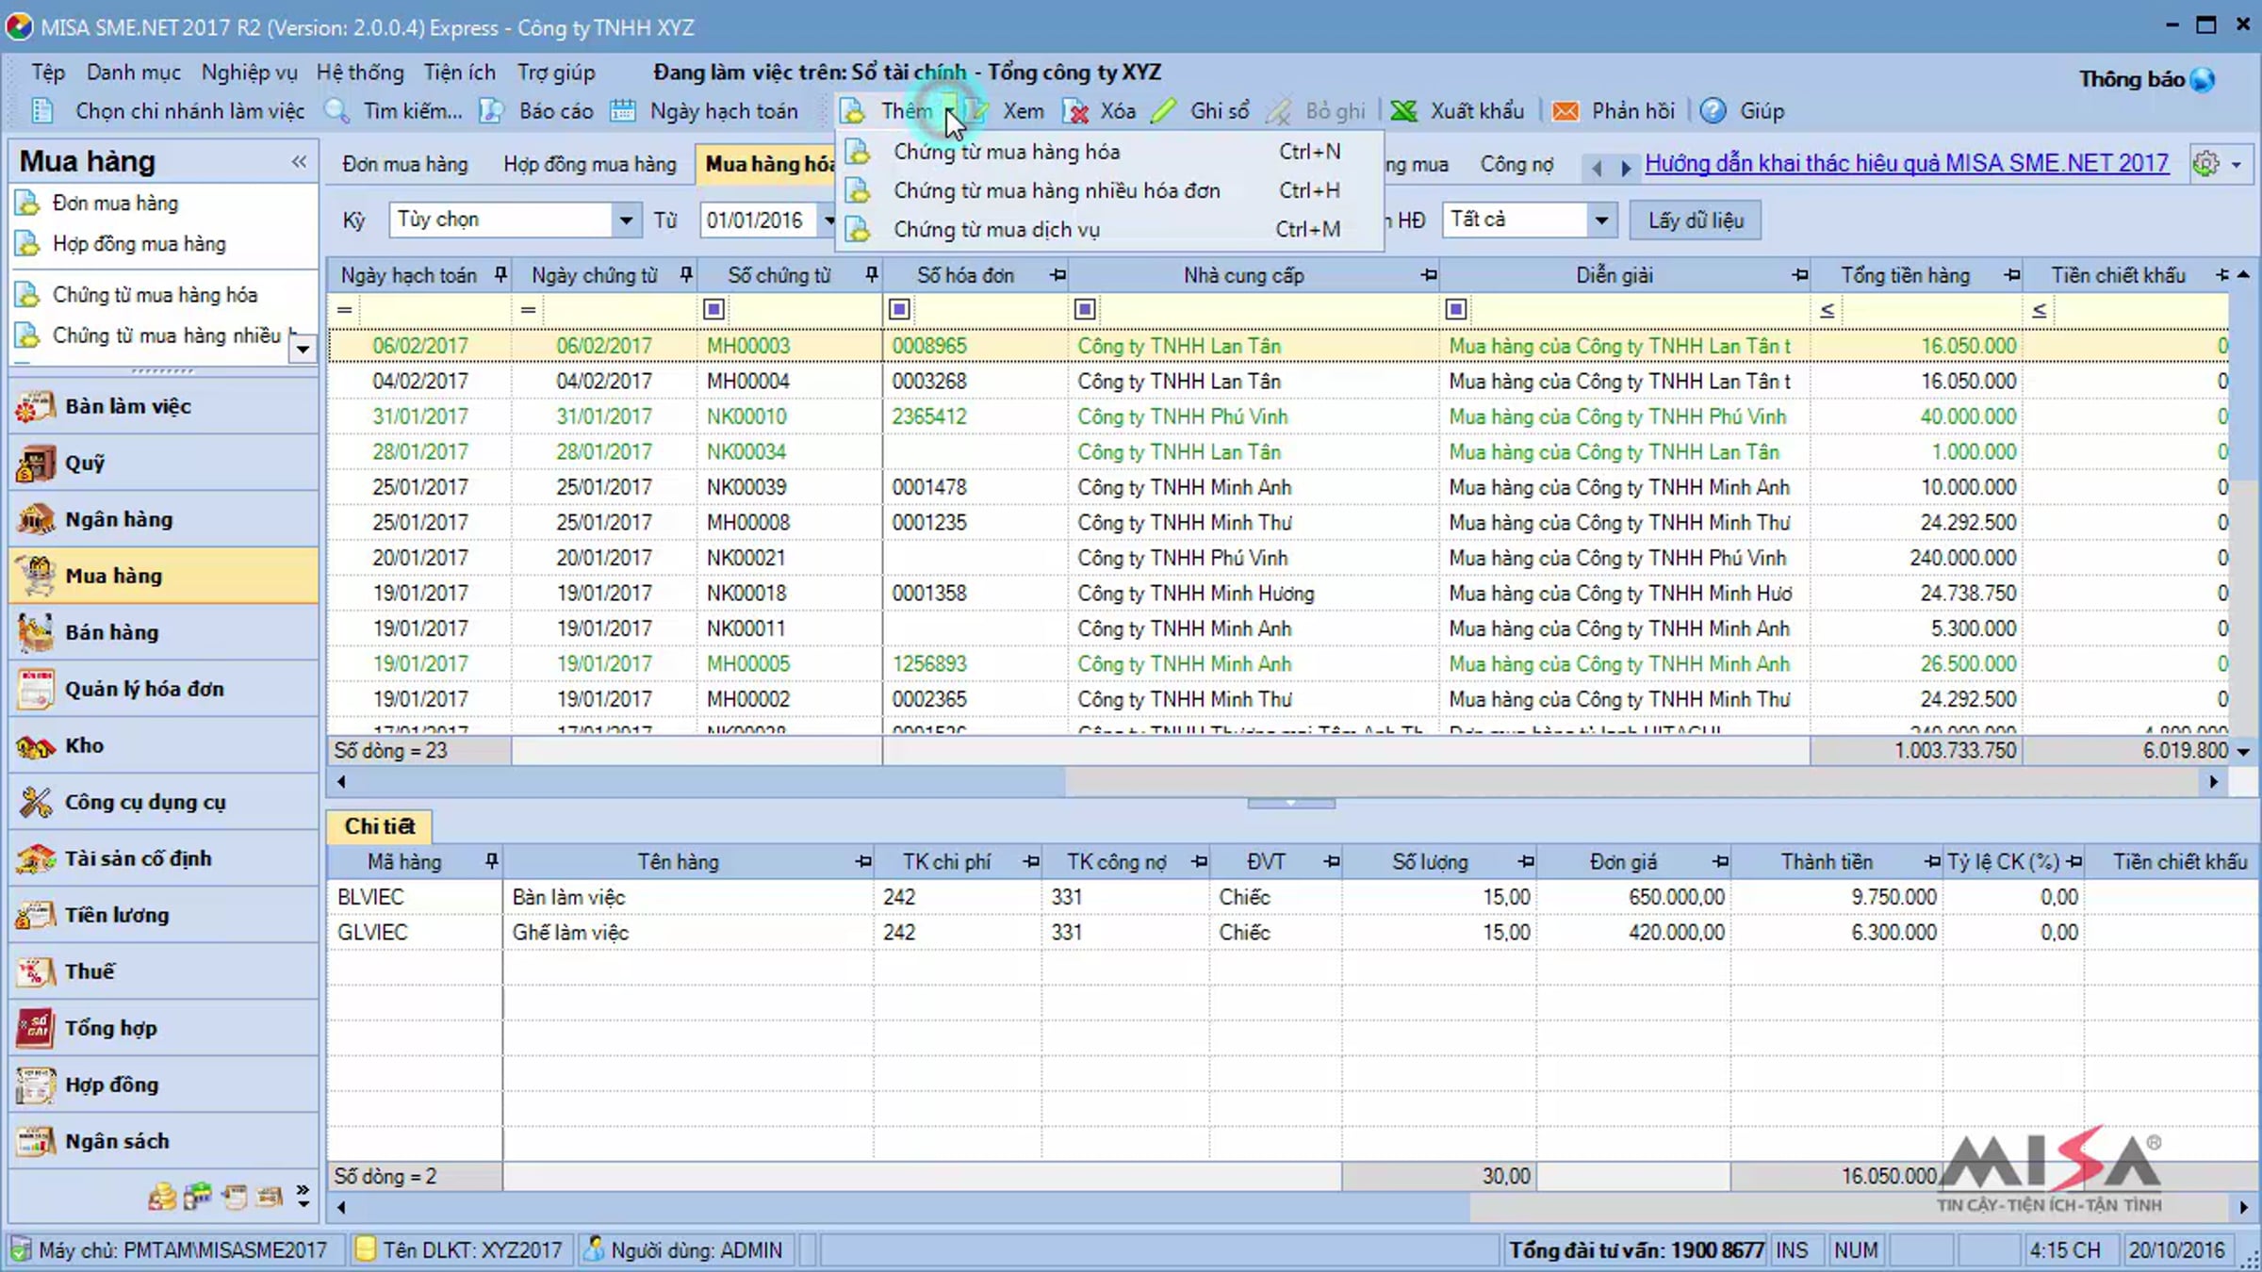Screen dimensions: 2262x1272
Task: Click the Lấy dữ liệu button
Action: 1696,220
